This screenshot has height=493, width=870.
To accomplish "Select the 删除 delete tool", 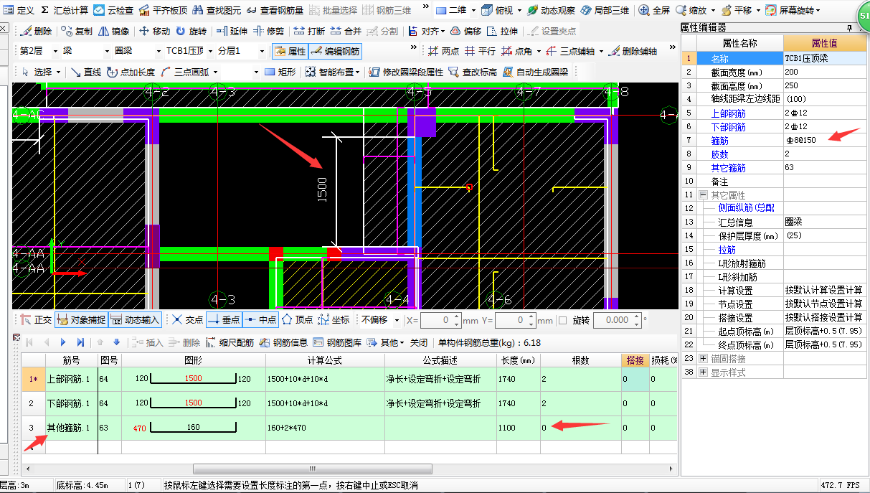I will click(37, 31).
